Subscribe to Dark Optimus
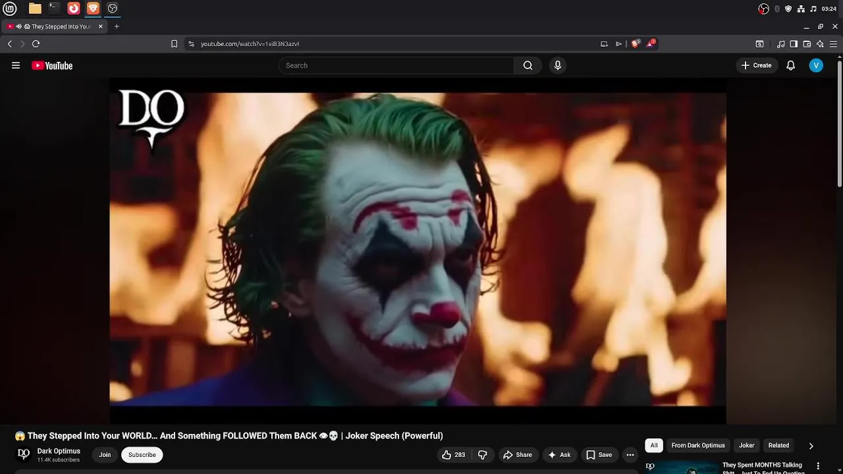The width and height of the screenshot is (843, 474). point(142,455)
